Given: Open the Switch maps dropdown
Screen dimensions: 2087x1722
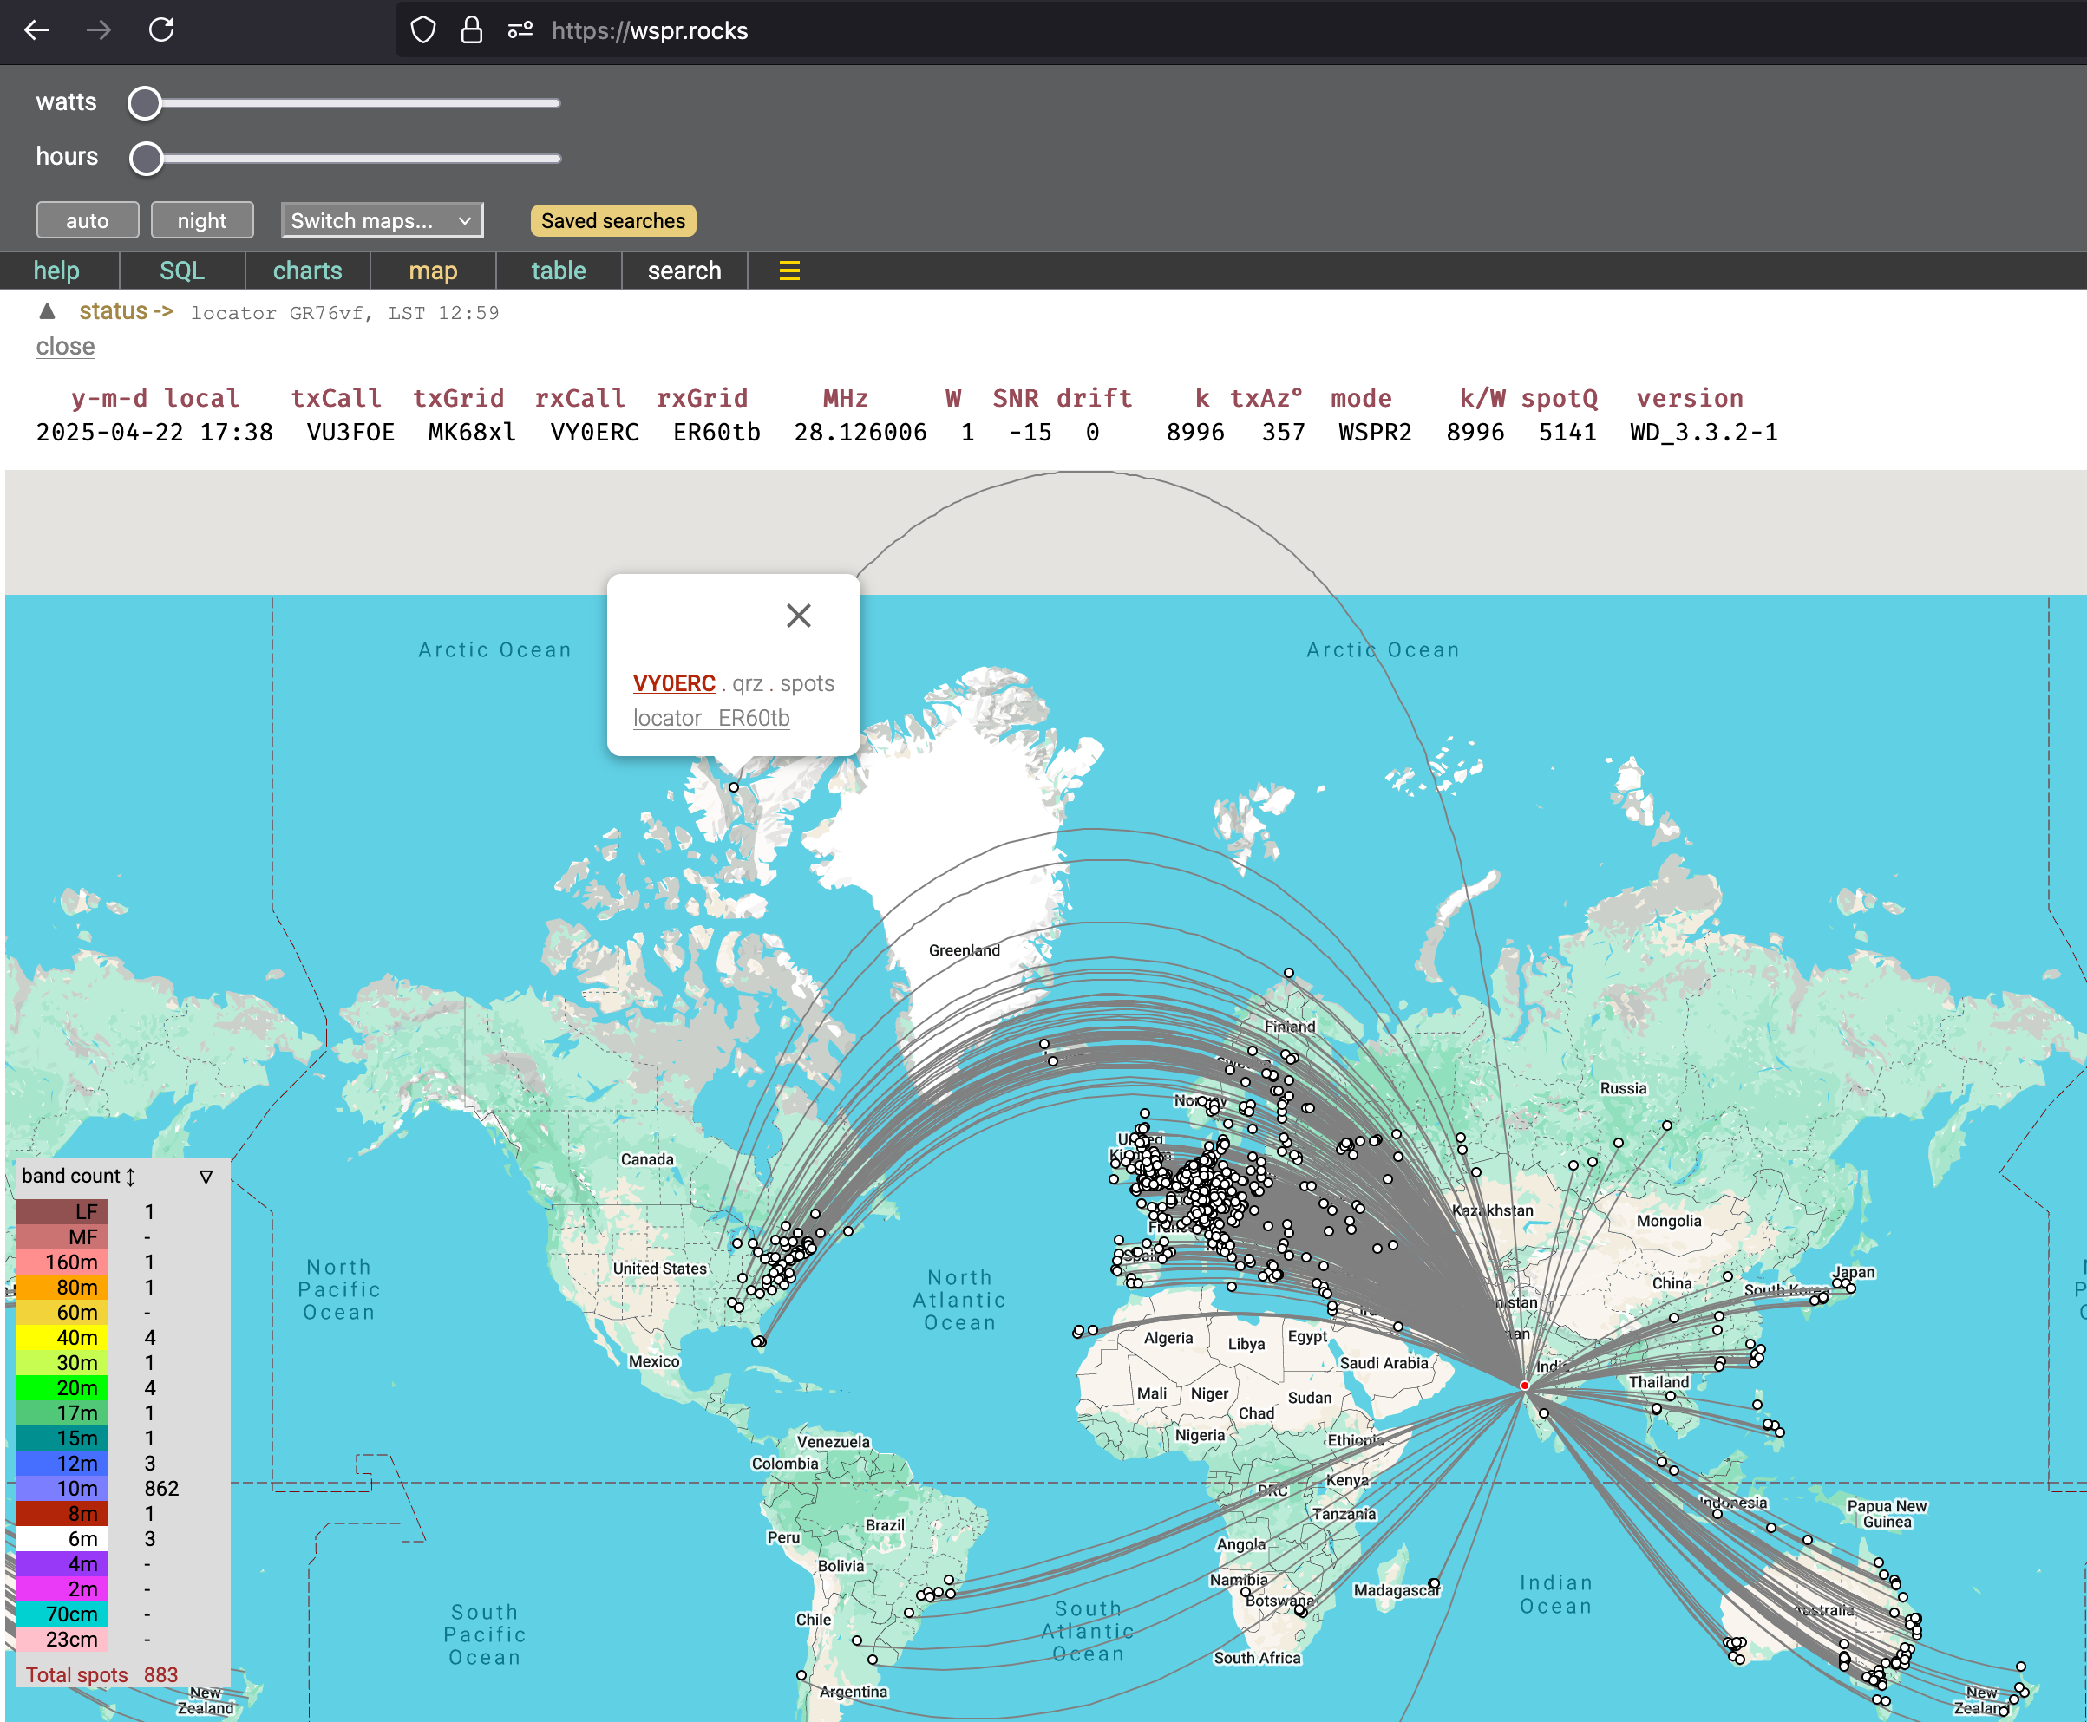Looking at the screenshot, I should click(382, 220).
